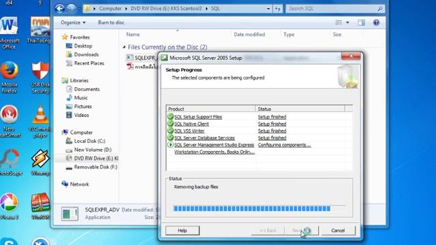Click the search magnifier icon
This screenshot has width=436, height=245.
pos(380,9)
